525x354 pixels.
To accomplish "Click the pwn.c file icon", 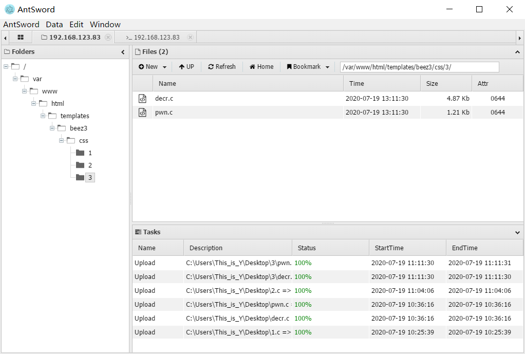I will (142, 112).
